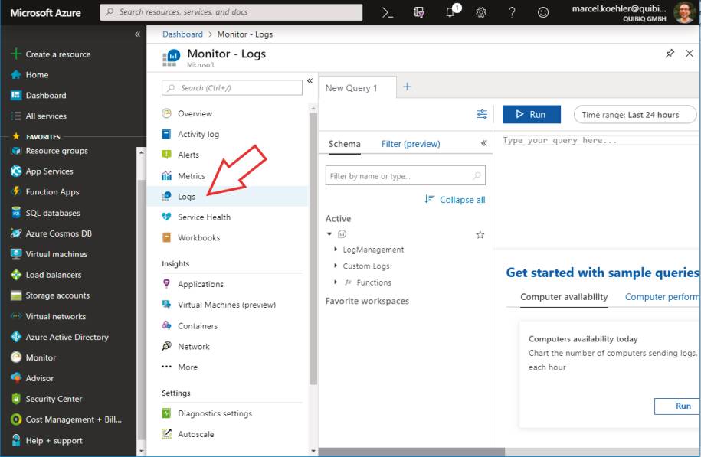Open Azure Cloud Shell icon
The height and width of the screenshot is (457, 701).
coord(388,12)
